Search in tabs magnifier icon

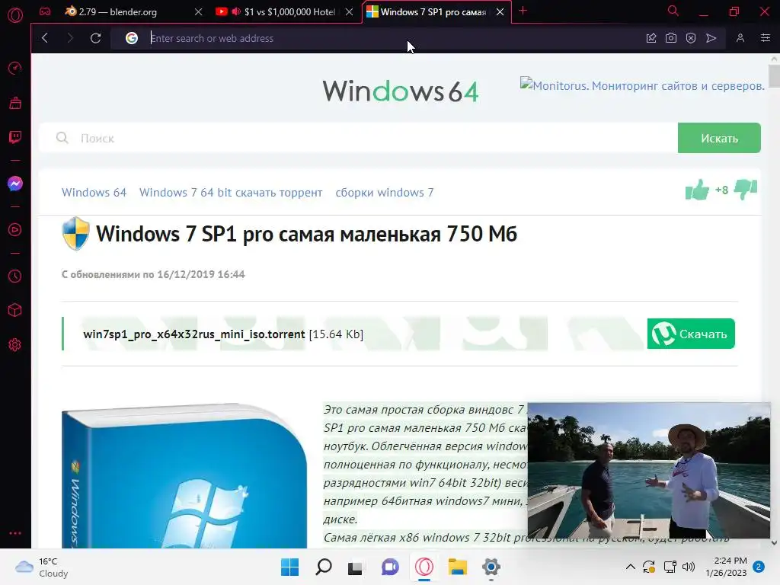coord(673,11)
